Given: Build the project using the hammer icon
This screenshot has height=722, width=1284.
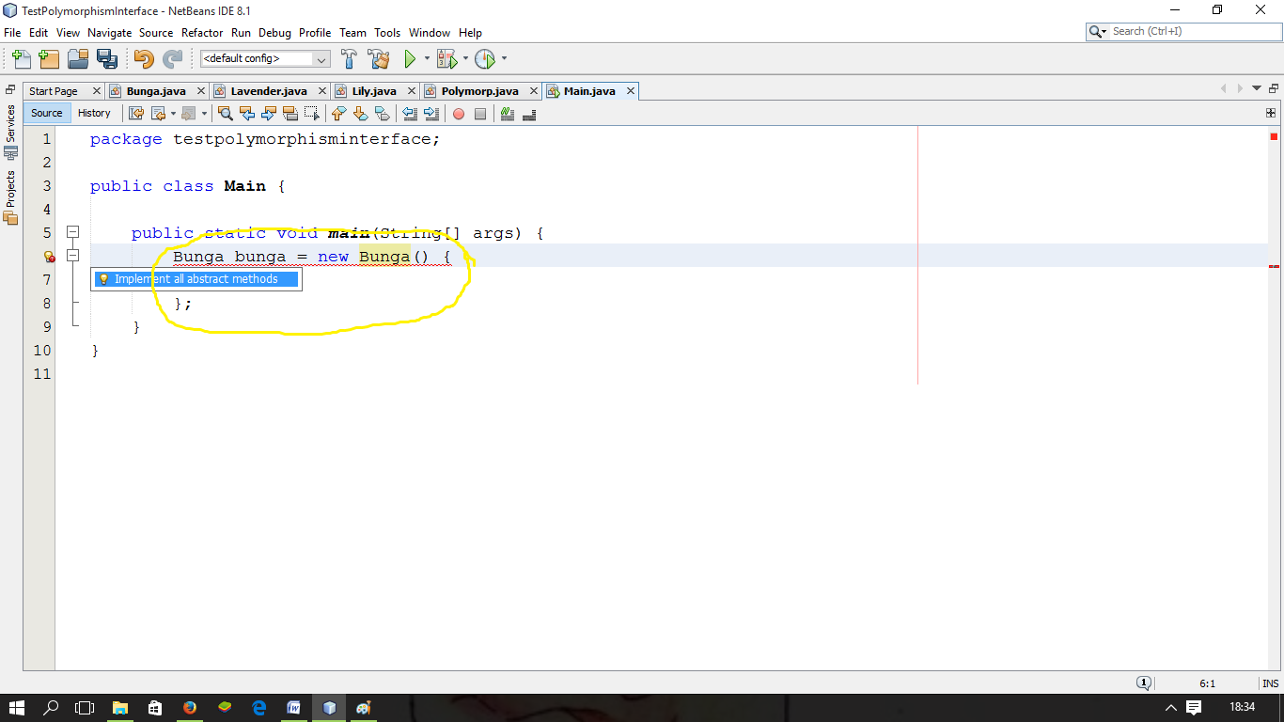Looking at the screenshot, I should [348, 58].
